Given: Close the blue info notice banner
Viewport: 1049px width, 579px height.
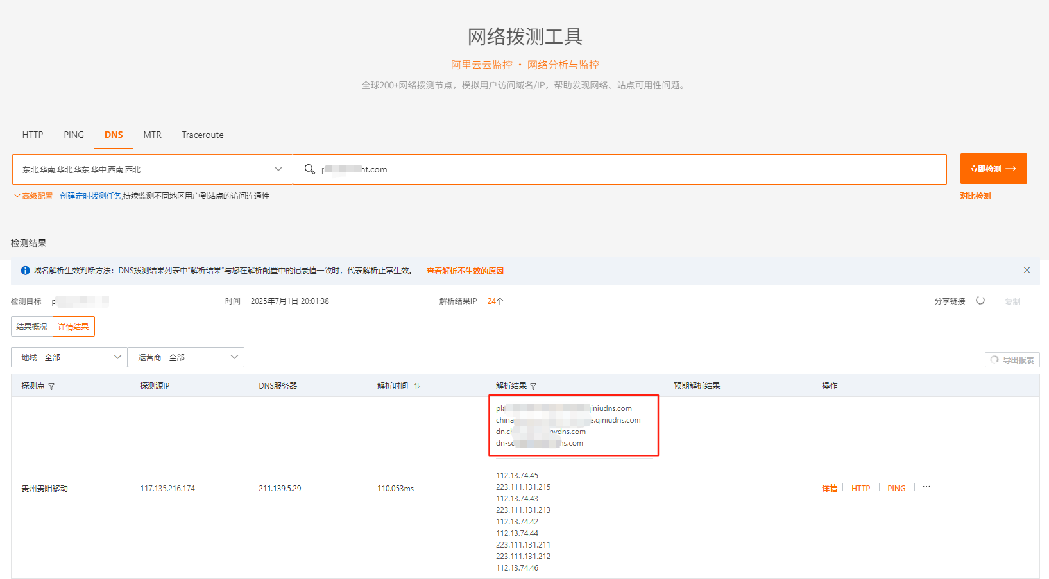Looking at the screenshot, I should coord(1027,270).
